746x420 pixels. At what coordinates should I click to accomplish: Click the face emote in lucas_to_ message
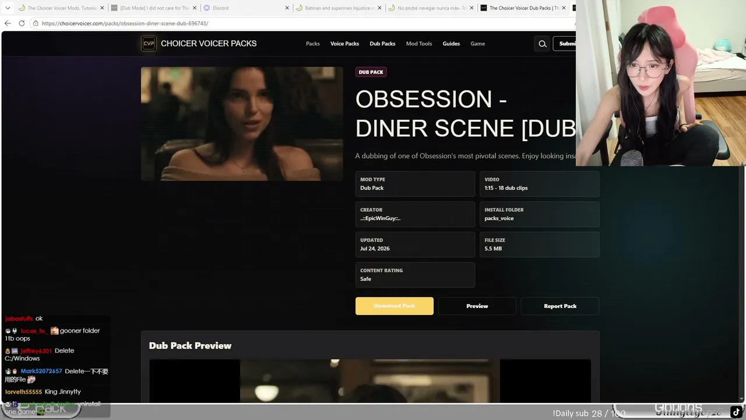[54, 331]
